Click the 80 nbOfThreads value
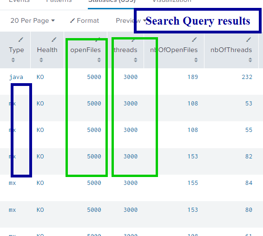 point(249,210)
